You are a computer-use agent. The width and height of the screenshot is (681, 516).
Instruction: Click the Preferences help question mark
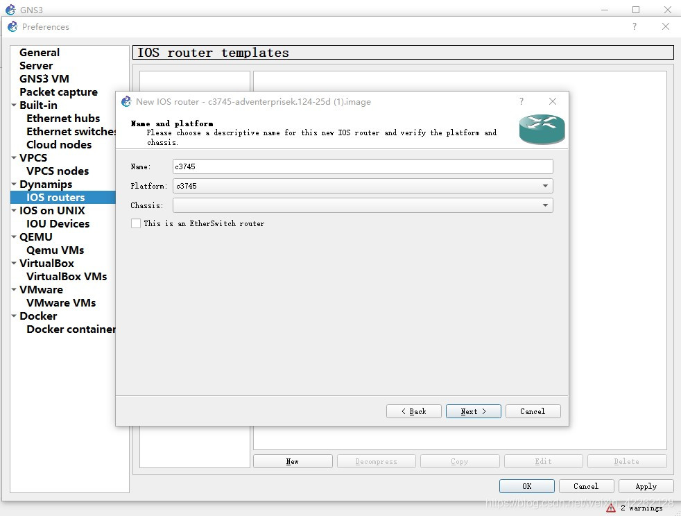(x=635, y=26)
